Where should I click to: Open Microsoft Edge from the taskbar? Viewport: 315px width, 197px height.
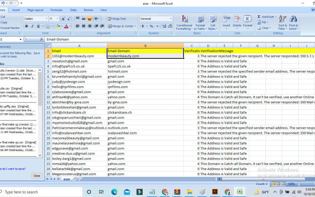point(114,192)
